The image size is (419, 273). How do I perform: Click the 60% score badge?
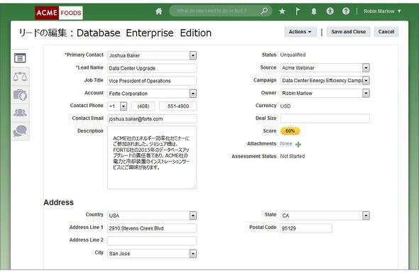coord(290,130)
